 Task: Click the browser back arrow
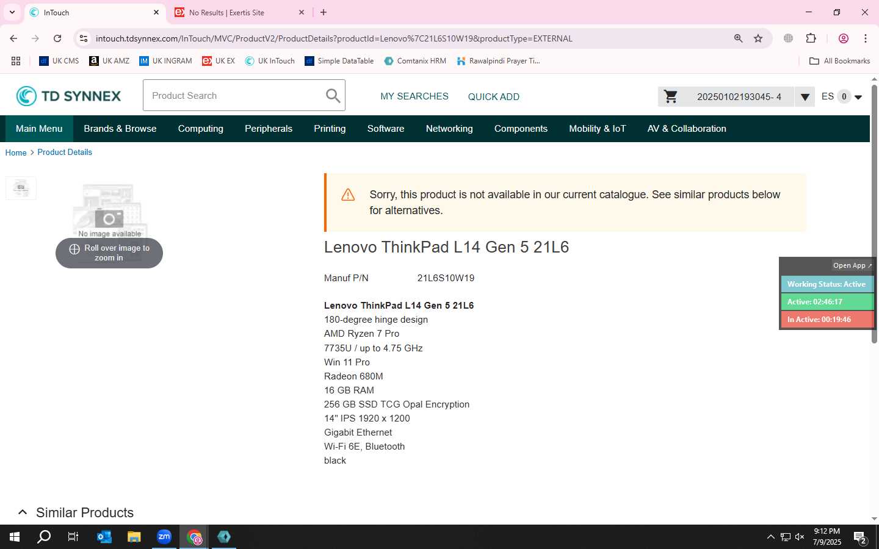click(x=13, y=38)
